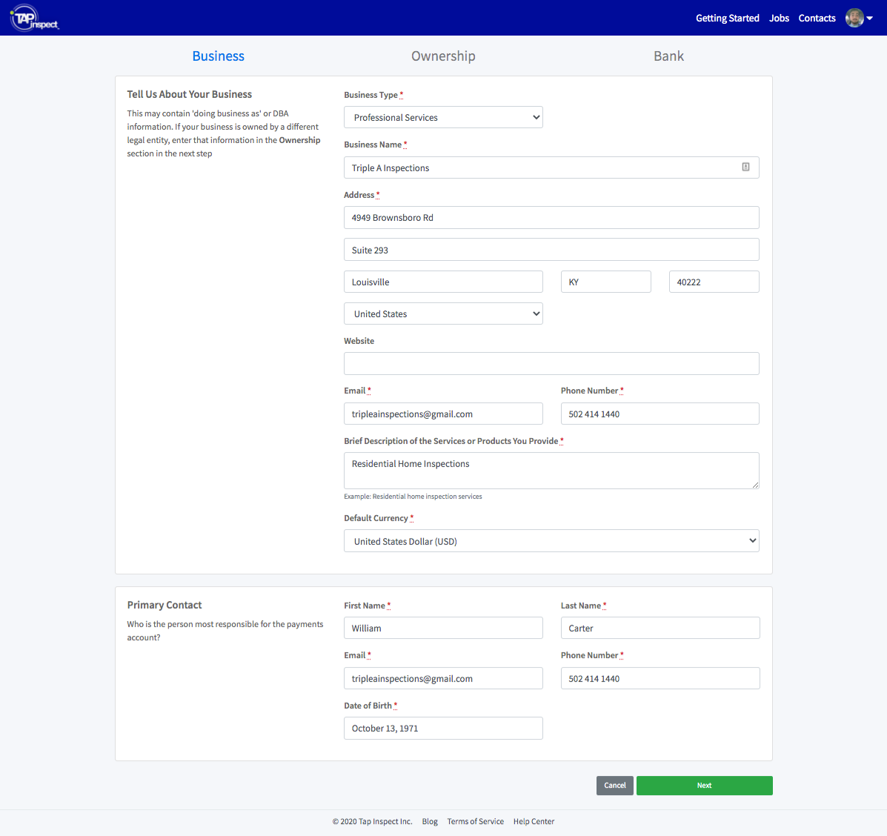Switch to the Bank tab

tap(668, 56)
